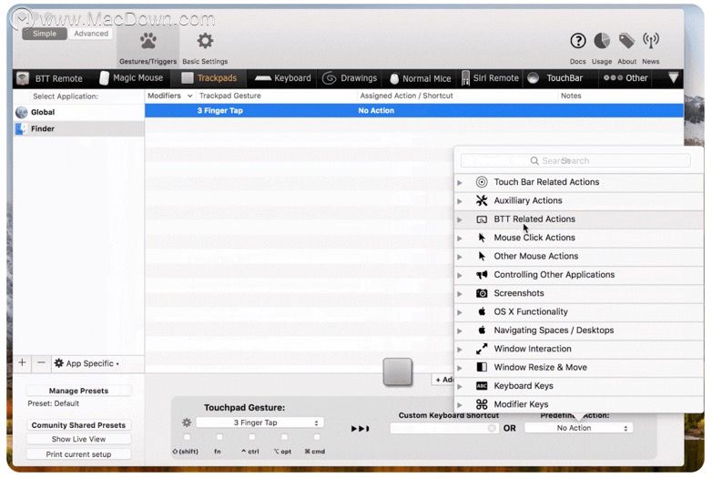Image resolution: width=712 pixels, height=478 pixels.
Task: Expand Touch Bar Related Actions group
Action: (x=460, y=182)
